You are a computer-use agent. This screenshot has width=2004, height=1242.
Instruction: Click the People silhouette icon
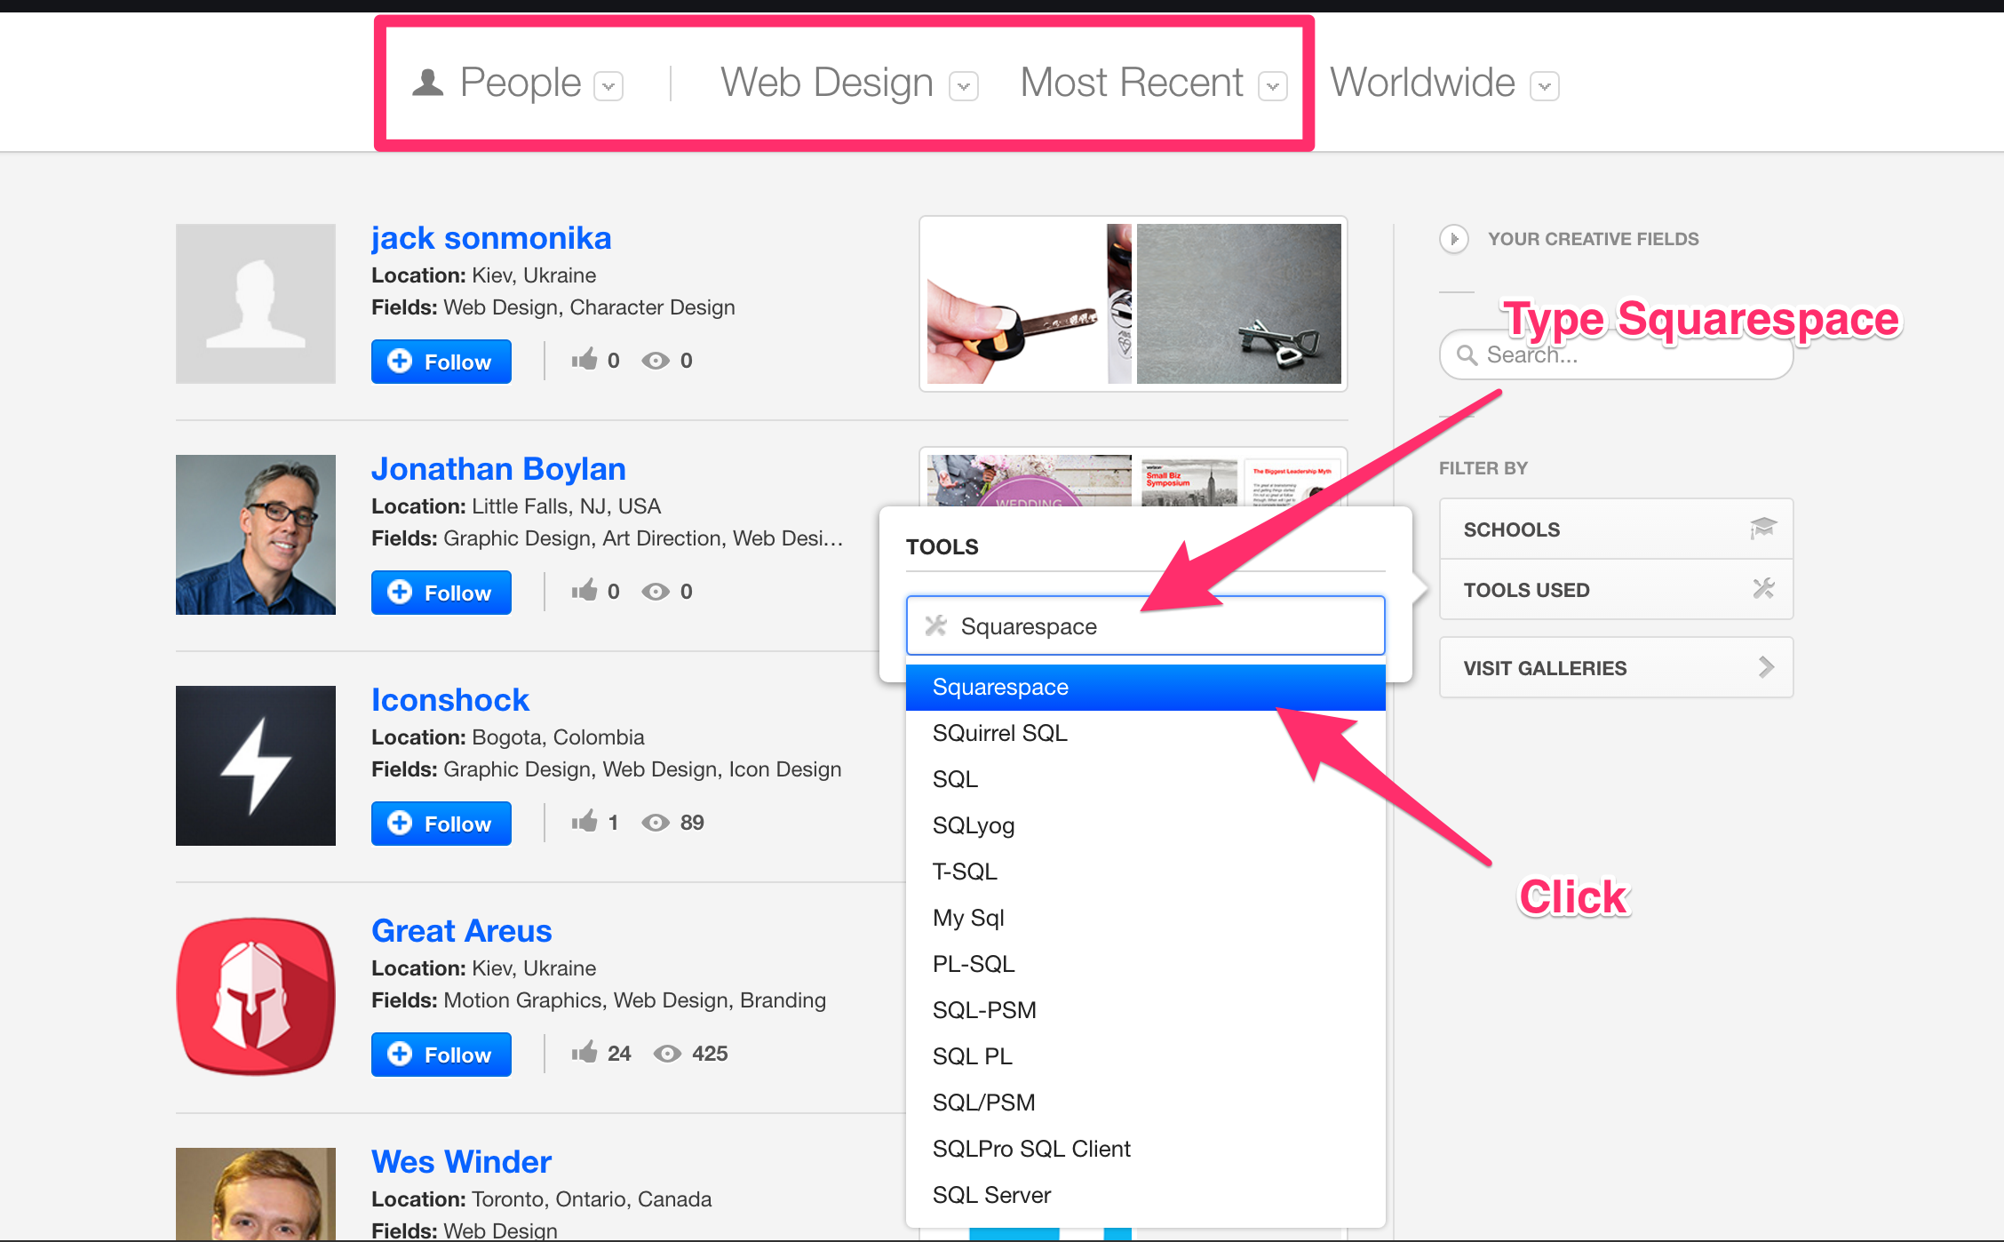coord(428,82)
